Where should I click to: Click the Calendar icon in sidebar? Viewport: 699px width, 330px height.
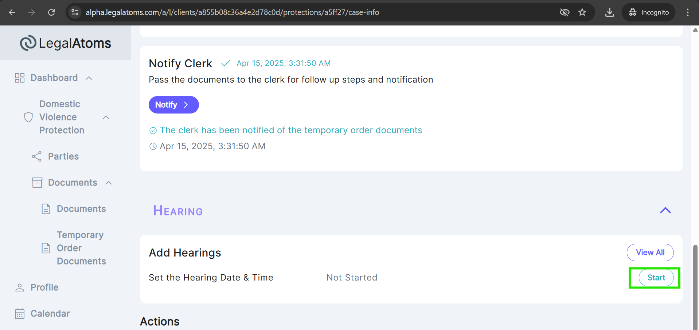pyautogui.click(x=20, y=314)
